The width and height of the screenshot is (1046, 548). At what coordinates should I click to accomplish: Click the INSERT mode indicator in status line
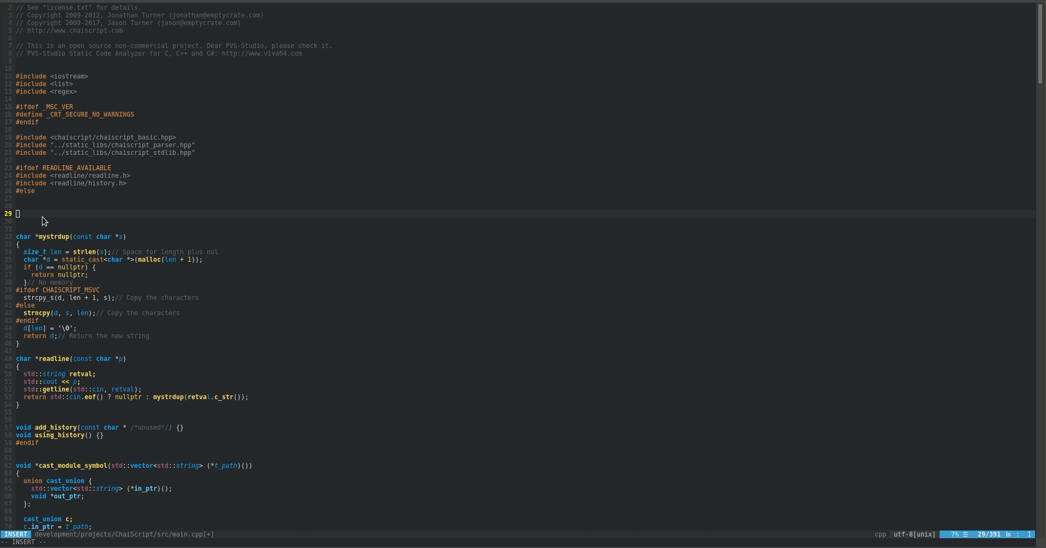tap(16, 534)
